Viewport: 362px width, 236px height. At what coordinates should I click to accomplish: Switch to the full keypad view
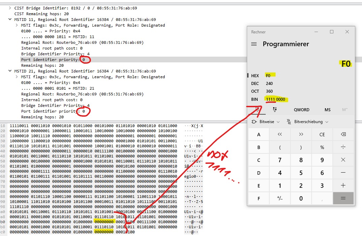(257, 110)
